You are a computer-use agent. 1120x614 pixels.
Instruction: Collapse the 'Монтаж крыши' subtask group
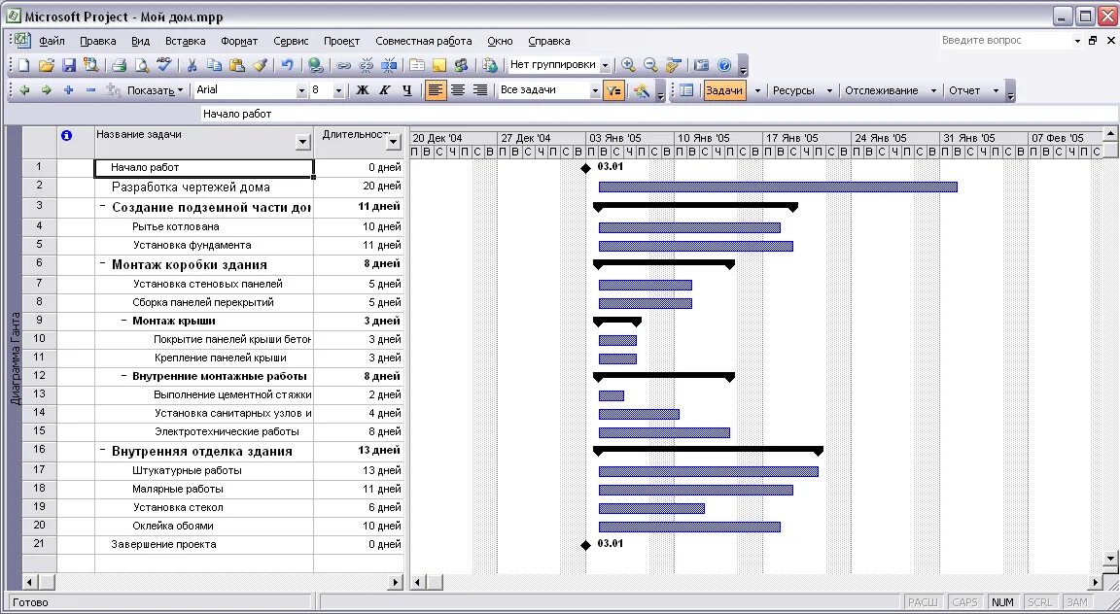tap(123, 321)
